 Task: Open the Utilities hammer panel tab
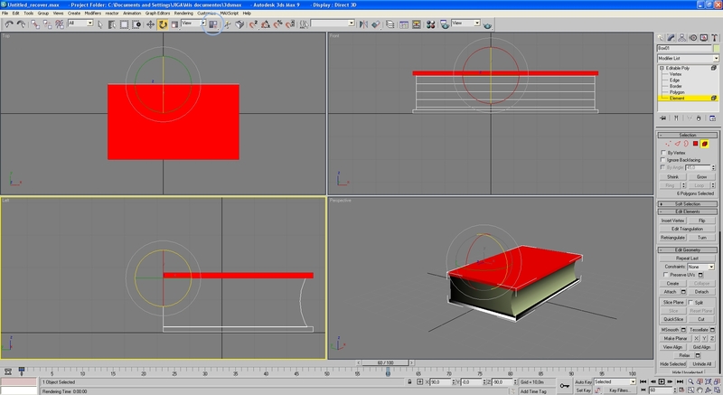714,38
